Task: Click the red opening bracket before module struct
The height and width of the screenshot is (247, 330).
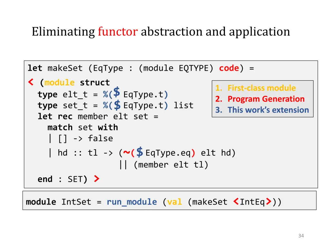Action: (31, 83)
